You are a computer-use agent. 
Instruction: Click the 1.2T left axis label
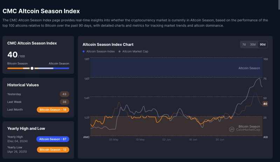click(87, 118)
